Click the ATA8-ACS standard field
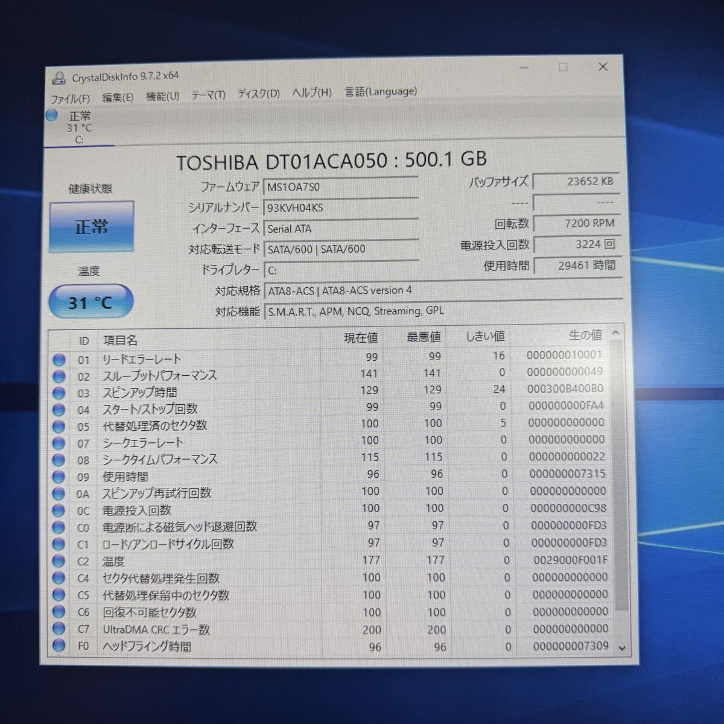 tap(443, 290)
